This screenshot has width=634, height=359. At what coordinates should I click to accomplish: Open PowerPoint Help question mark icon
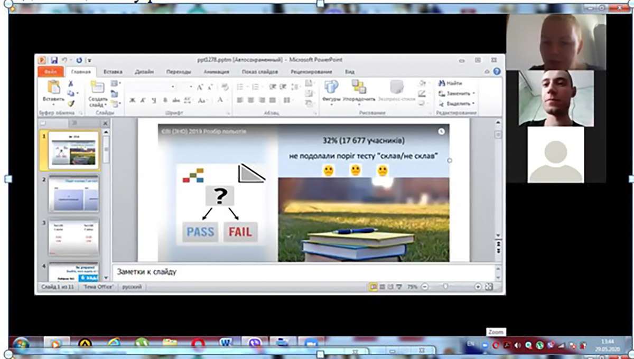click(497, 71)
